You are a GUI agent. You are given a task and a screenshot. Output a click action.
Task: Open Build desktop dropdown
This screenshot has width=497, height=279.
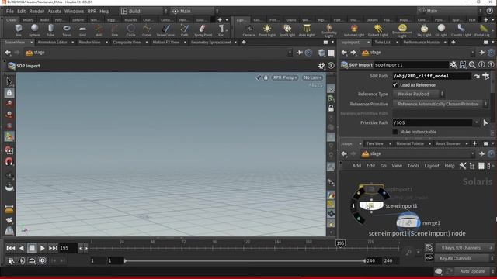(144, 11)
